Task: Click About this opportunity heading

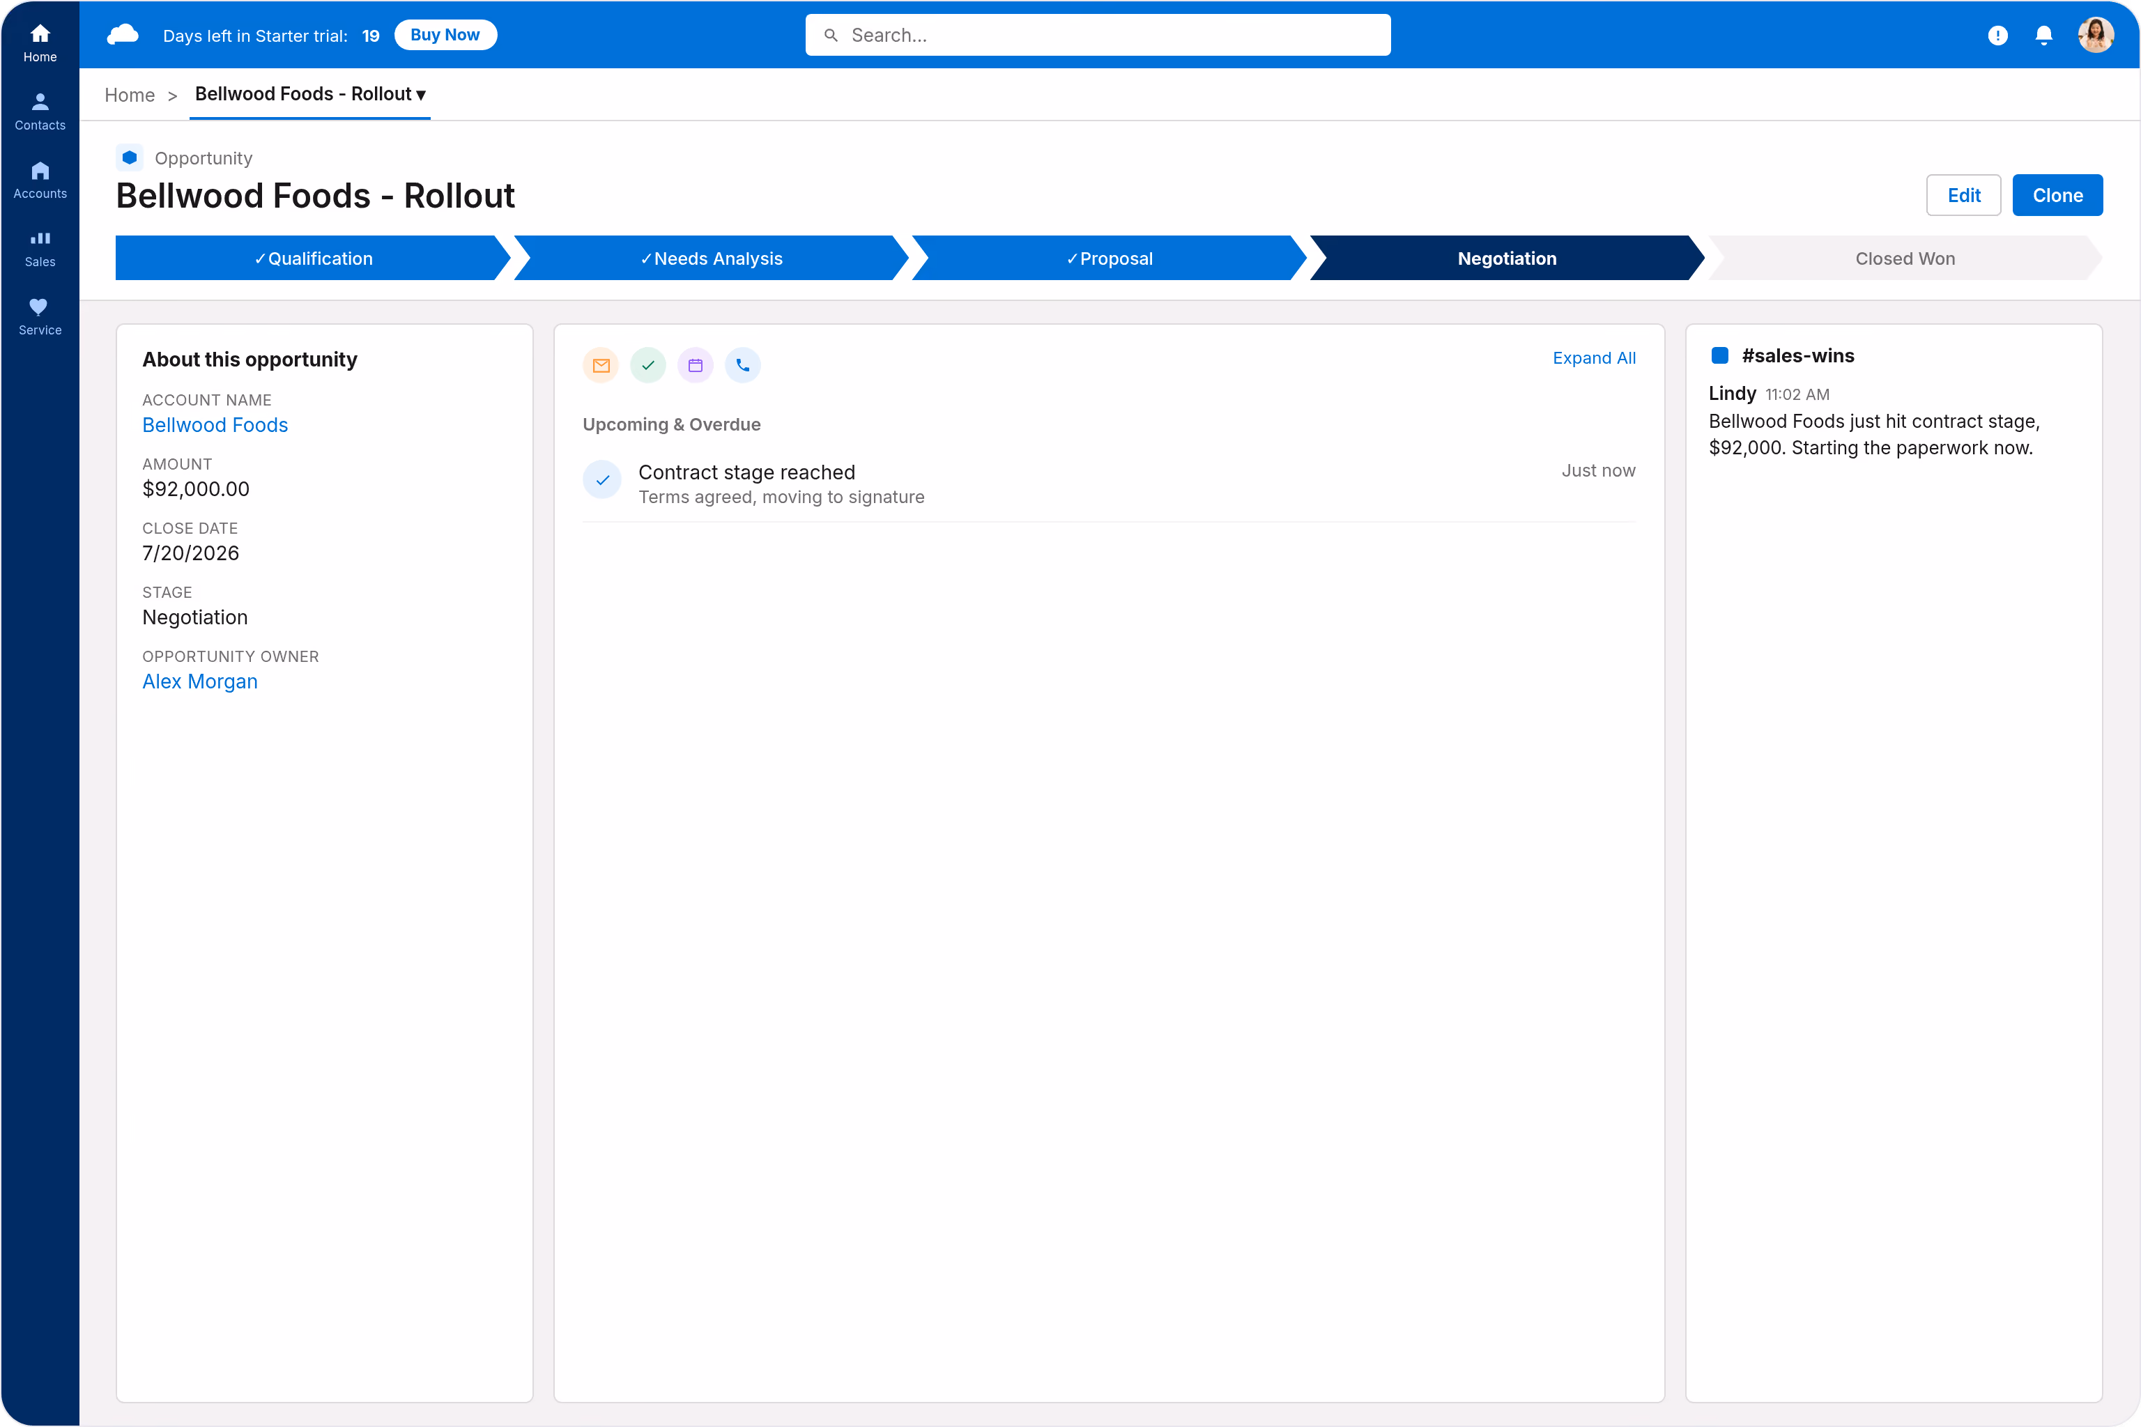Action: click(250, 360)
